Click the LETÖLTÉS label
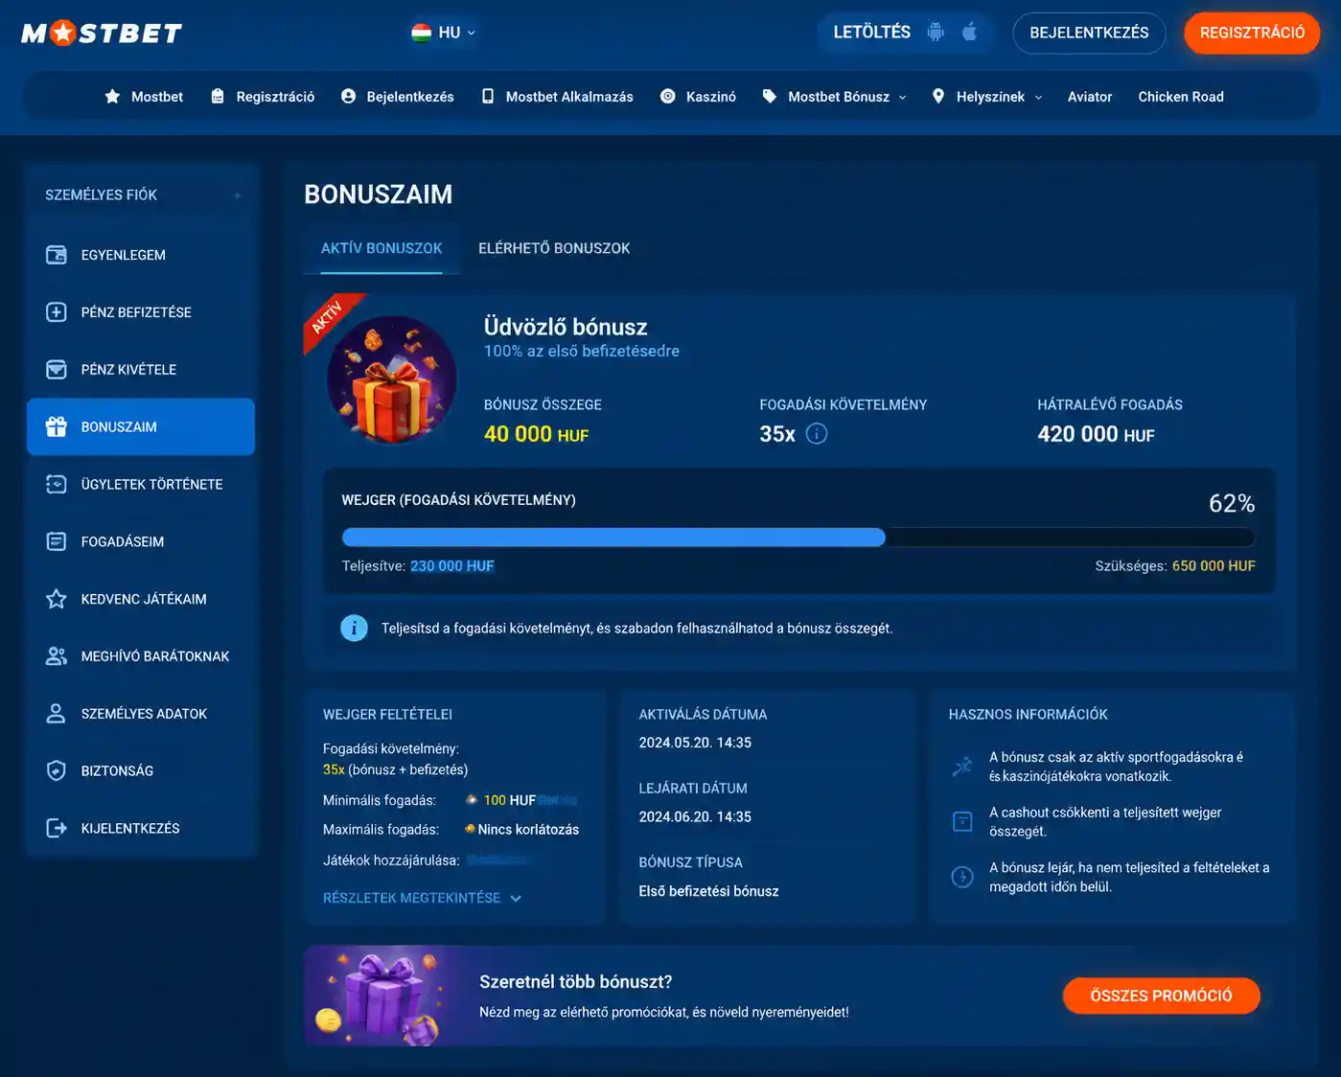This screenshot has height=1077, width=1341. click(x=871, y=32)
